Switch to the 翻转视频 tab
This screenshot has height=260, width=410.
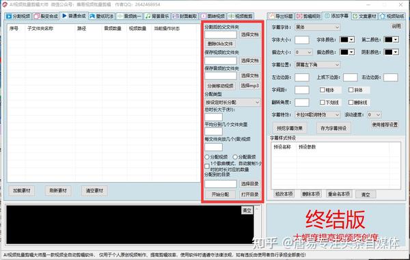[213, 16]
